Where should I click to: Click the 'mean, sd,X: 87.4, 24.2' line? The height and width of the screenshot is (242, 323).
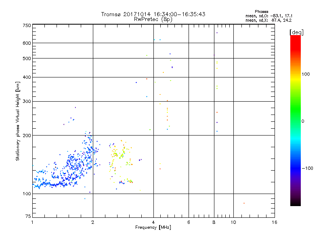(268, 20)
